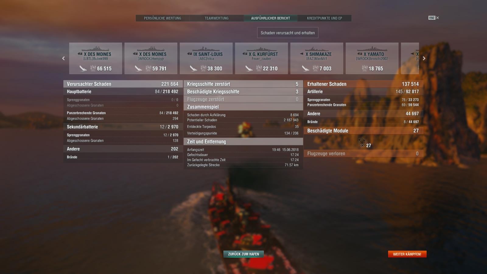Open Kreditpunkte und EP tab
487x274 pixels.
pos(324,18)
